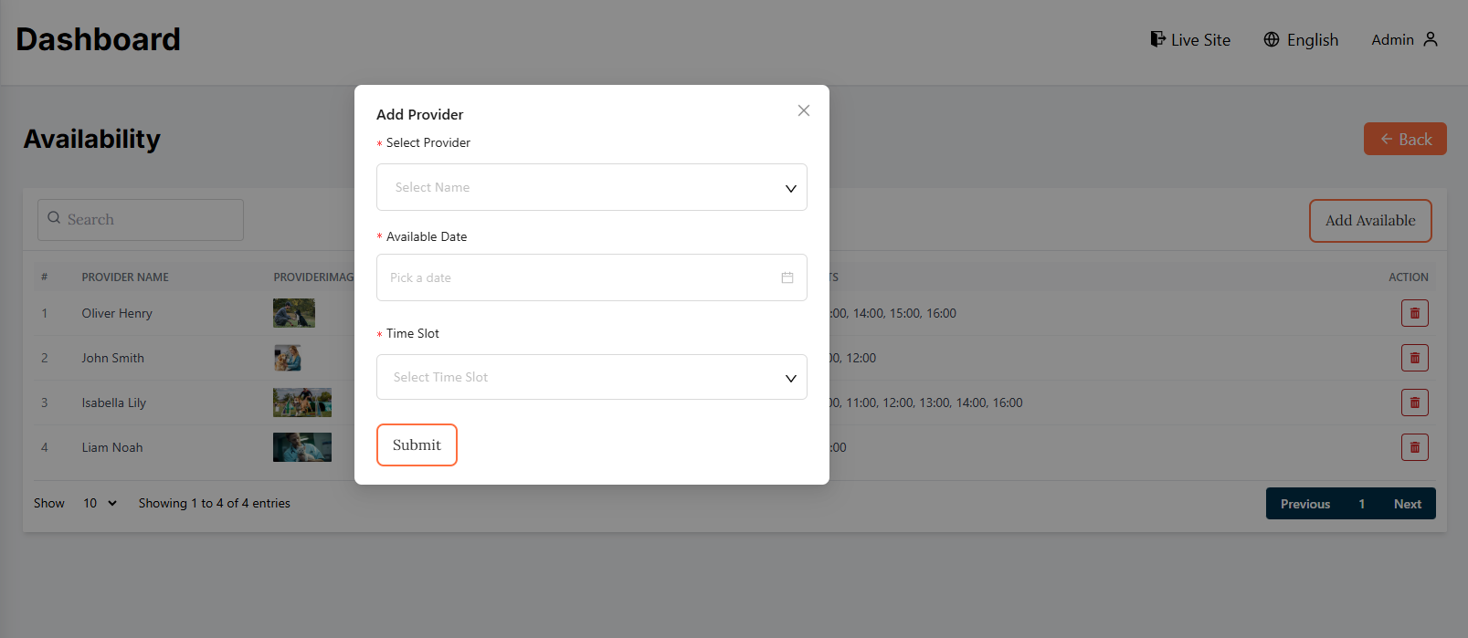Click the orange Back button
Screen dimensions: 1468x638
[1405, 139]
